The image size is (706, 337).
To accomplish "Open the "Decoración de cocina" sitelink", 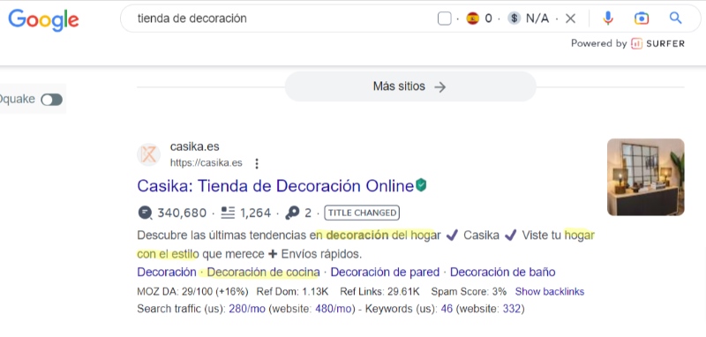I will 263,273.
